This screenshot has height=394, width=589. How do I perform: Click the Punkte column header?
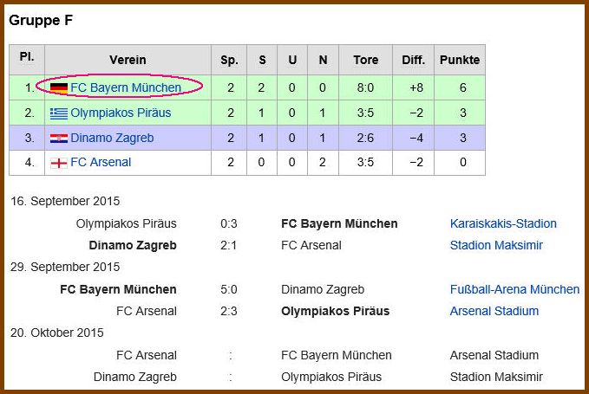coord(460,60)
